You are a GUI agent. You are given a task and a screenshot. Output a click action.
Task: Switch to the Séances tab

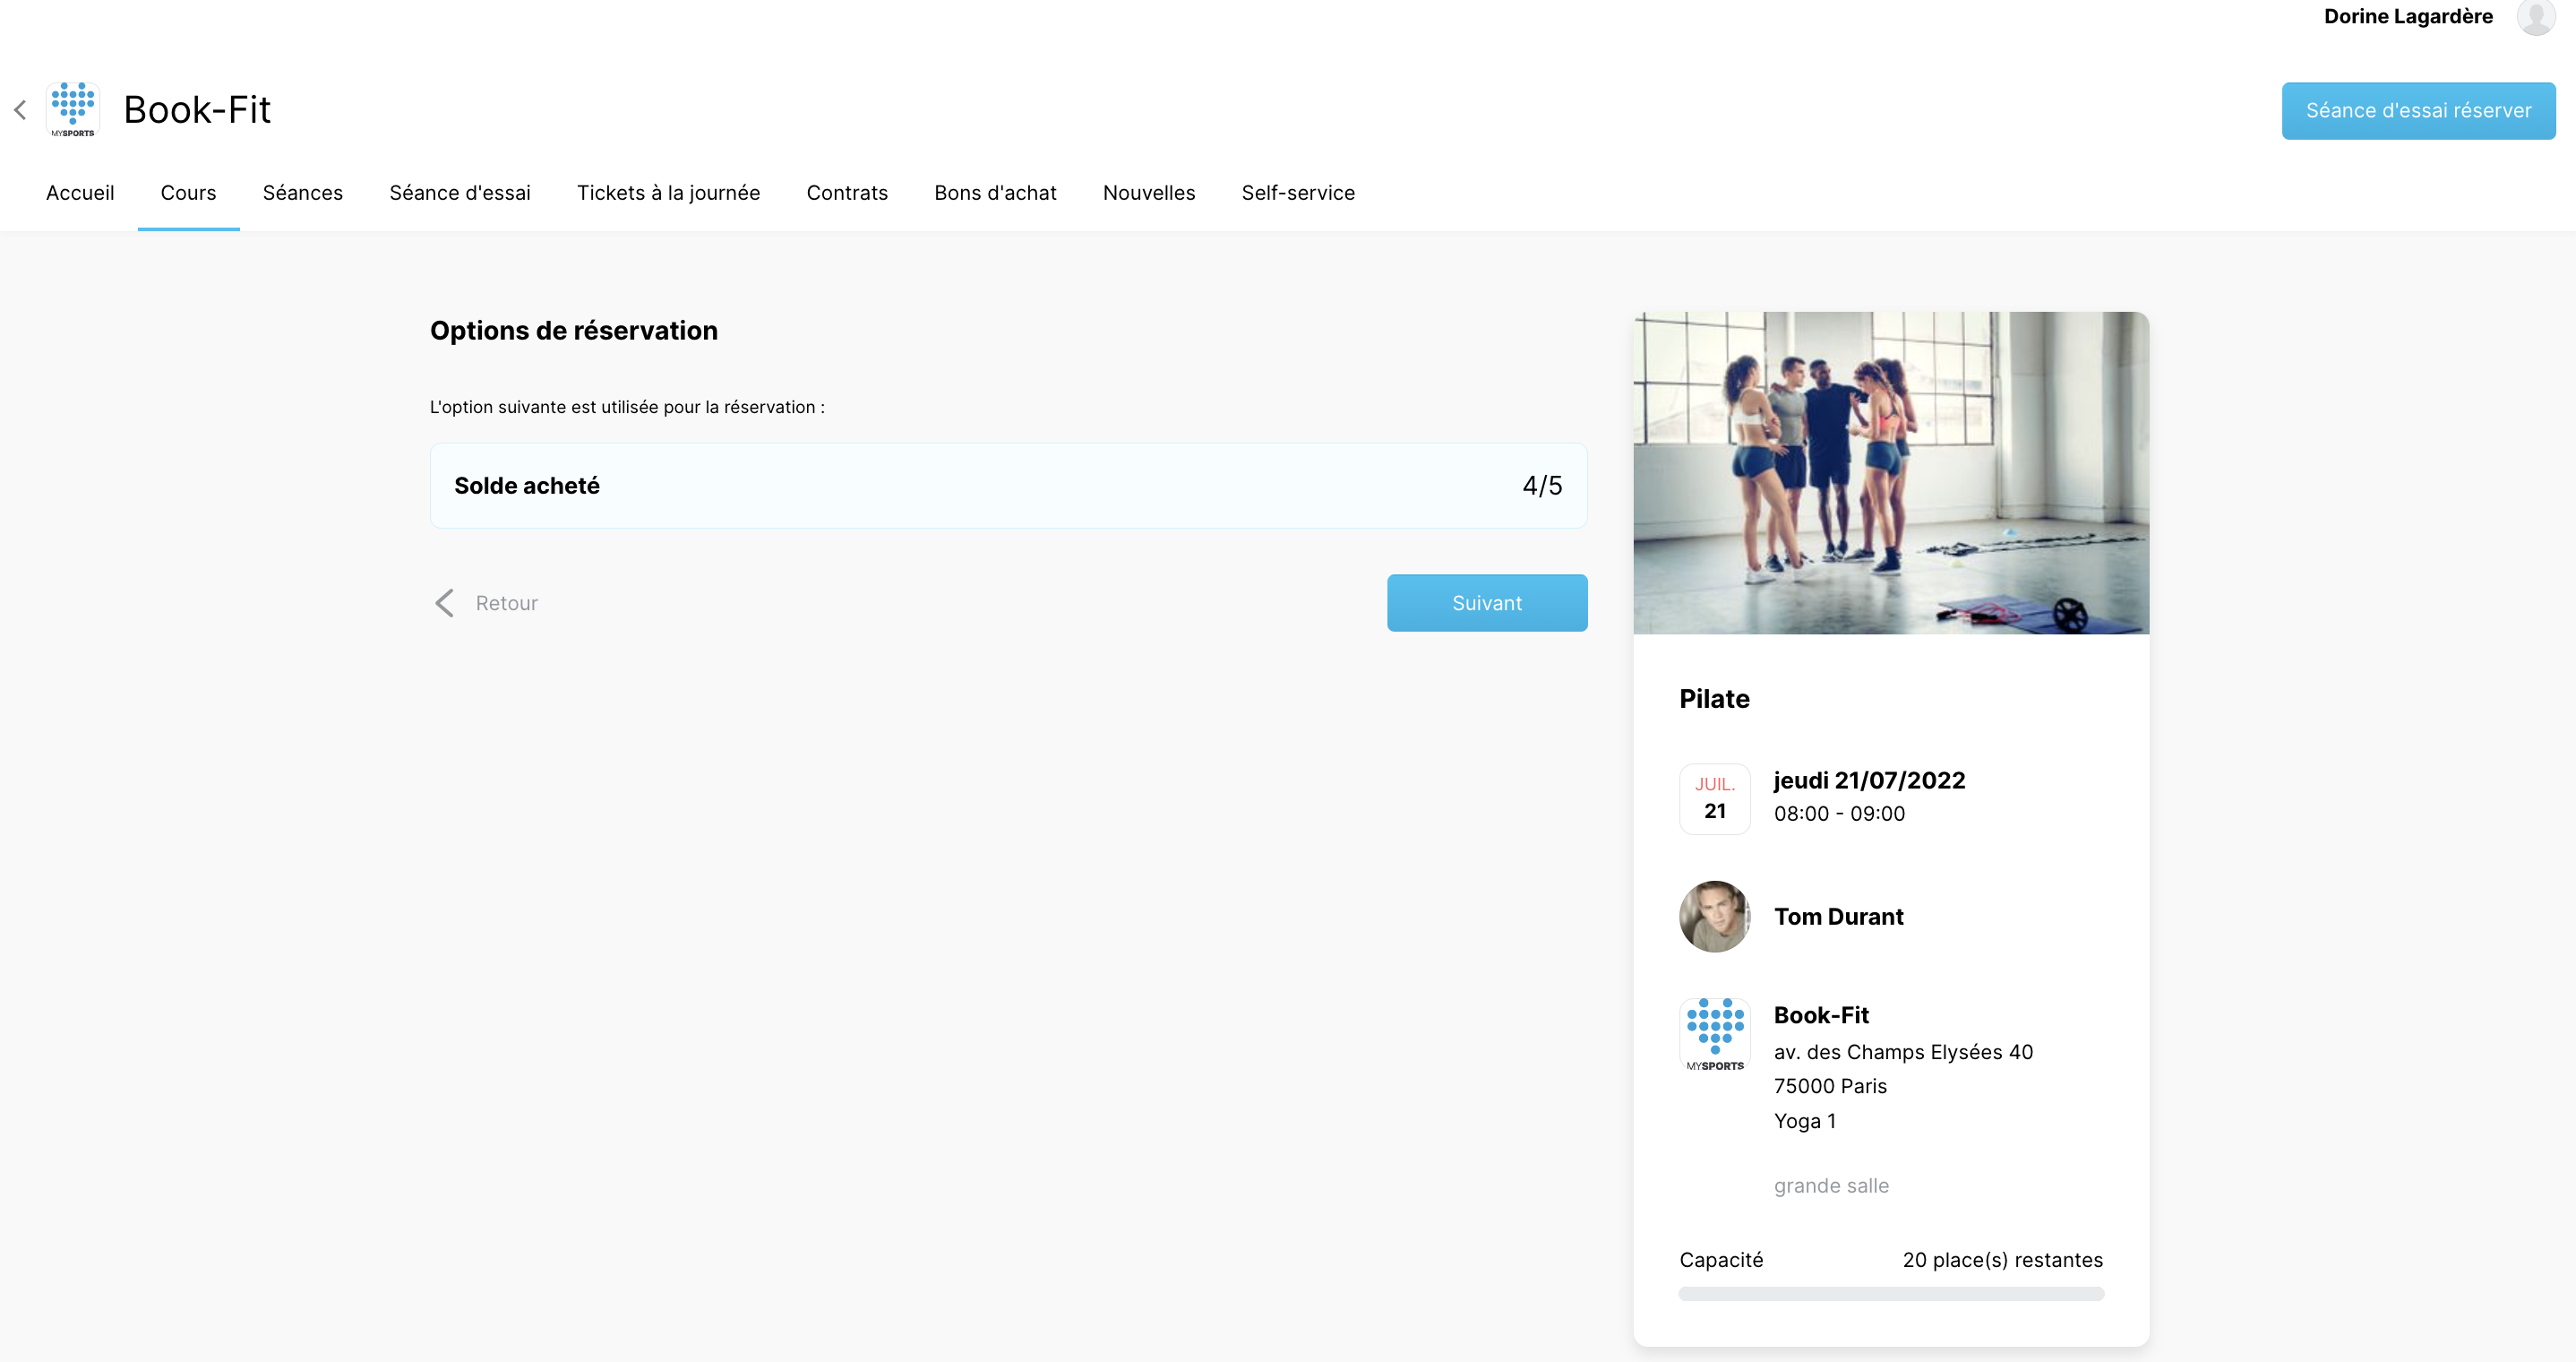pos(303,194)
